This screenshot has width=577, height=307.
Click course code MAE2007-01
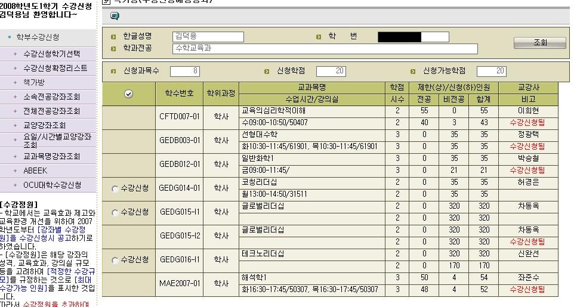click(179, 284)
